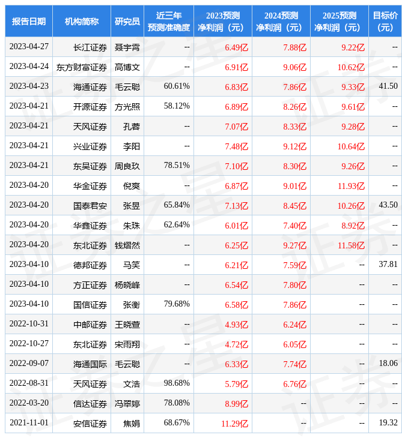Click target price 19.32

(x=388, y=422)
